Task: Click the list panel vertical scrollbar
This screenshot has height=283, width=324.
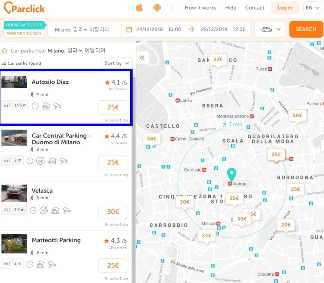Action: point(133,178)
